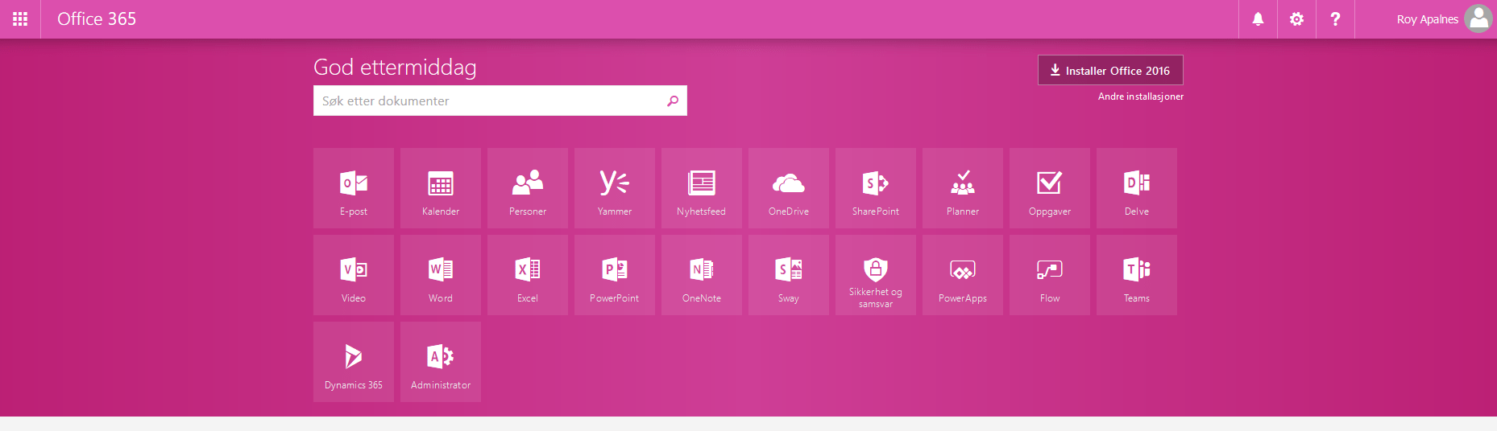Open the Dynamics 365 tile
Image resolution: width=1497 pixels, height=431 pixels.
coord(354,362)
